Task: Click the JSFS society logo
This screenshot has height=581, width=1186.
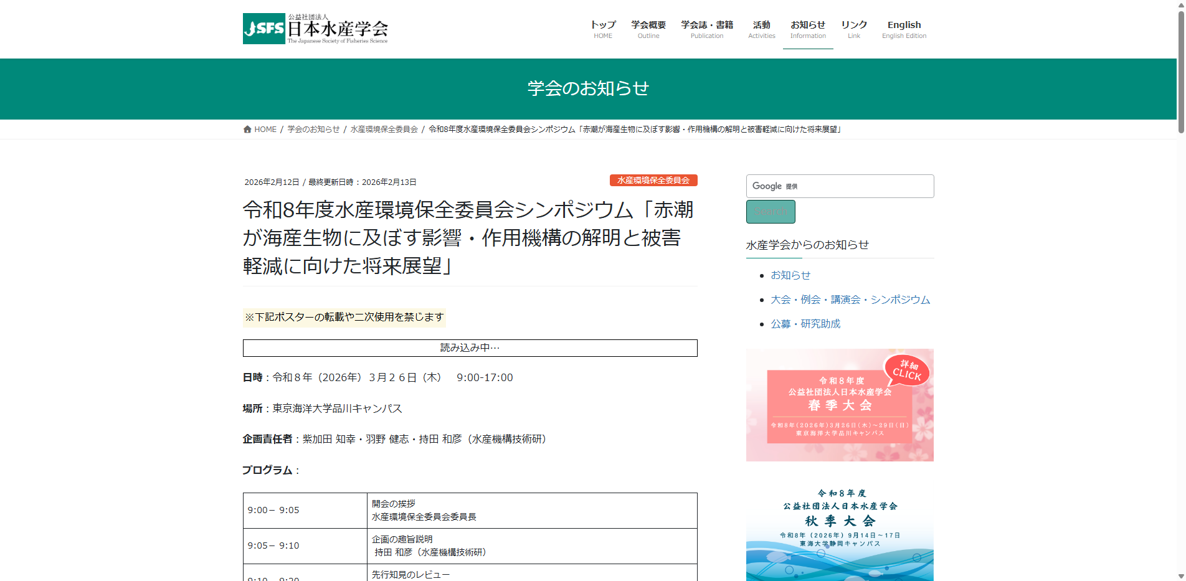Action: [315, 29]
